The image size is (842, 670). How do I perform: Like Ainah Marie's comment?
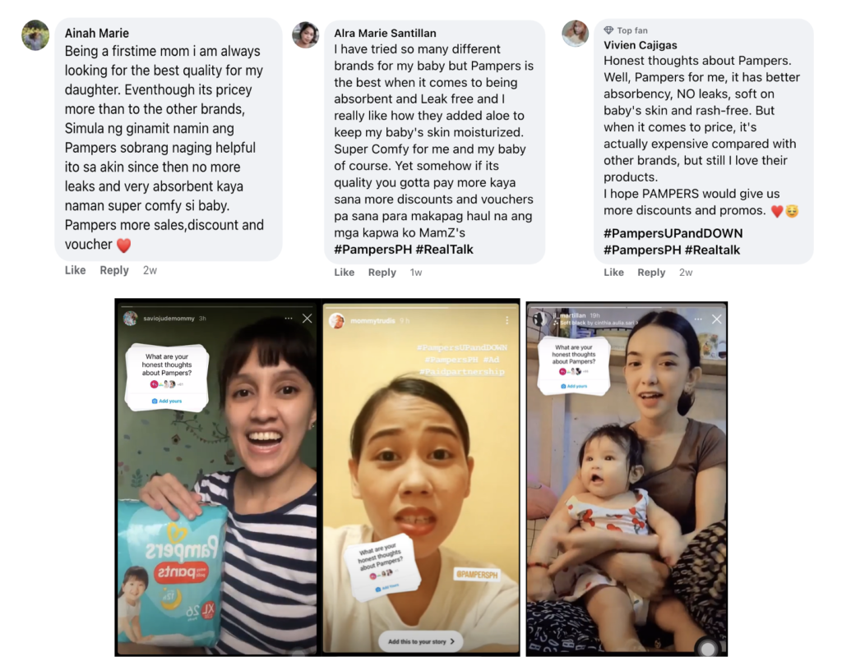pos(75,270)
